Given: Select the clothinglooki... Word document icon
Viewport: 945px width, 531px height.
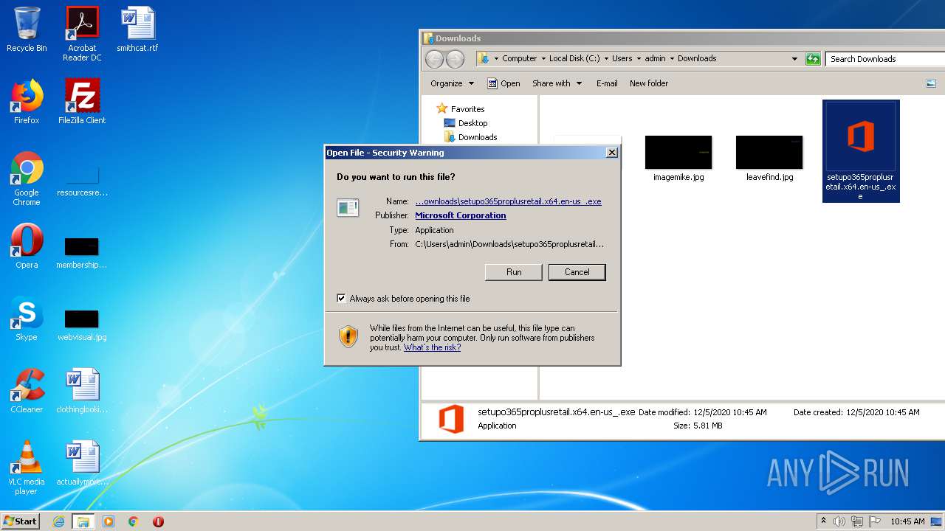Looking at the screenshot, I should click(82, 391).
